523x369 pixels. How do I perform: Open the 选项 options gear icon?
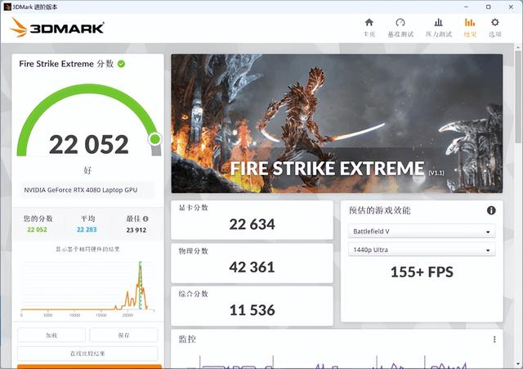495,22
